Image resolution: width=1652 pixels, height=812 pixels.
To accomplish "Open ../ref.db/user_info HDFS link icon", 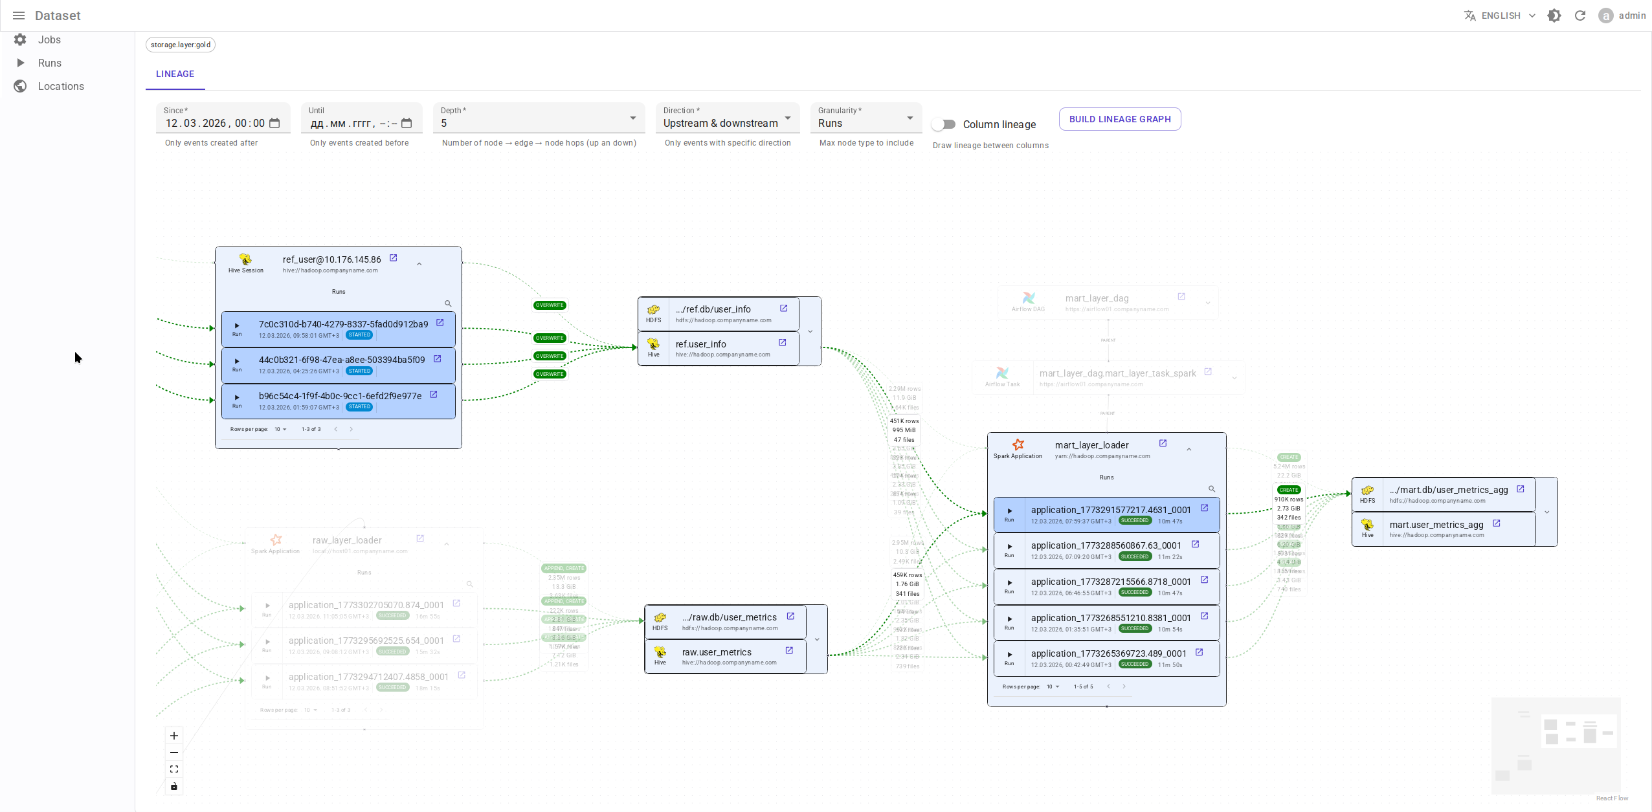I will 784,309.
